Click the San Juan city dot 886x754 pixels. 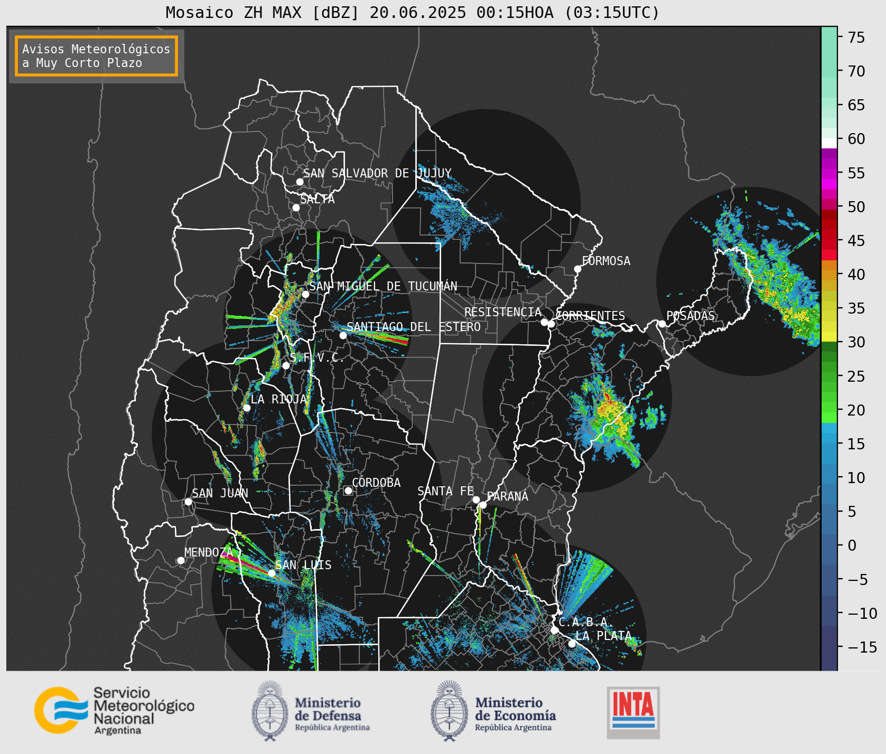[188, 502]
